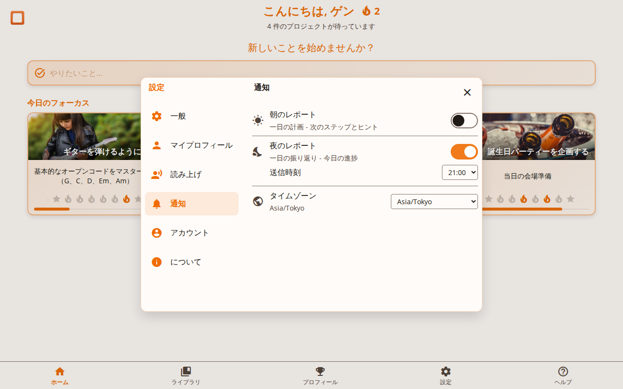This screenshot has width=623, height=389.
Task: Go to プロフィール tab
Action: click(x=320, y=375)
